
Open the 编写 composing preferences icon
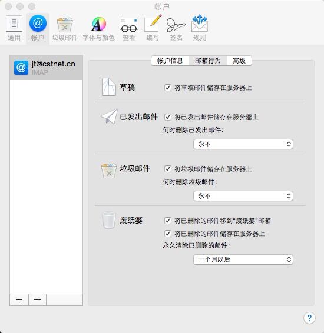tap(153, 28)
